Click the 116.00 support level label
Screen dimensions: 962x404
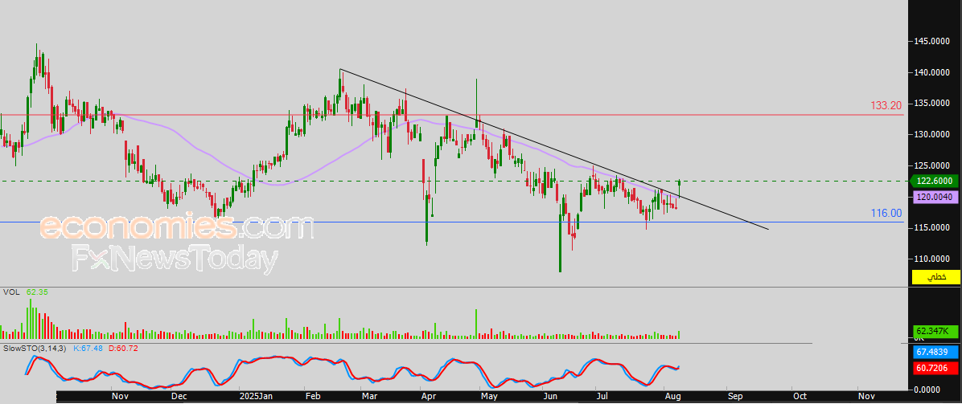(886, 214)
